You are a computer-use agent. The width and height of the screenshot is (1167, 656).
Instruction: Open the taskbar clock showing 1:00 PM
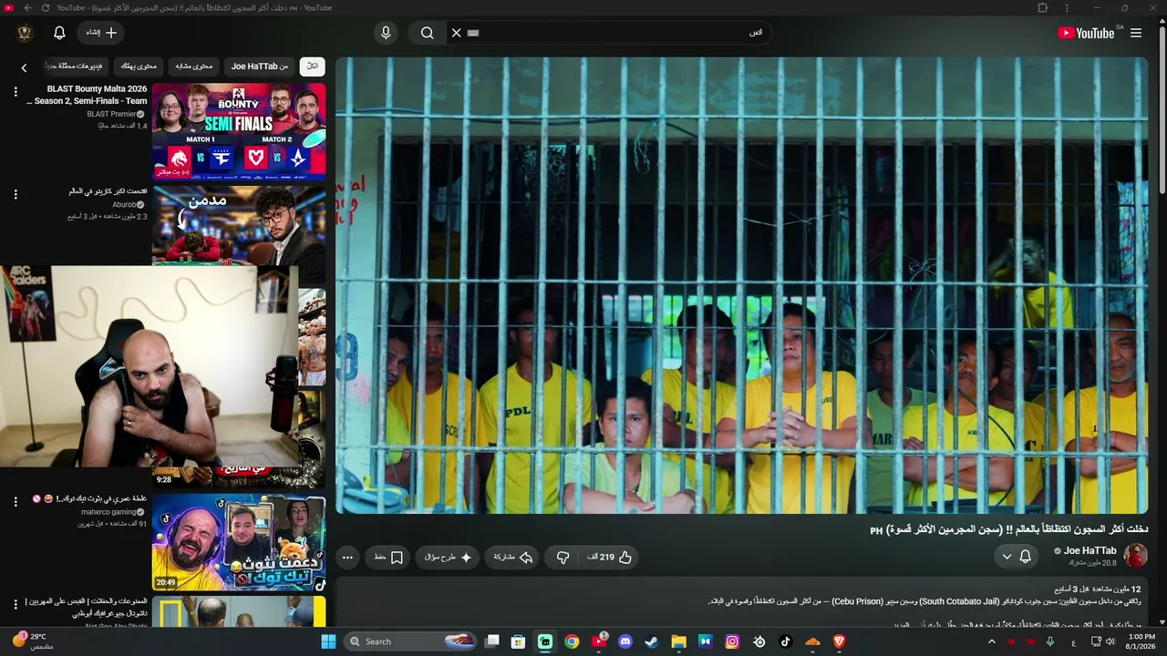click(1141, 641)
